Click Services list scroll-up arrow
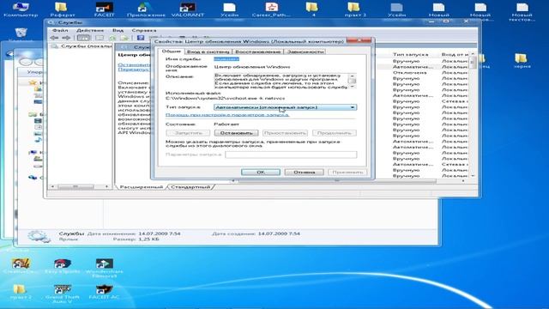This screenshot has height=309, width=549. 473,54
